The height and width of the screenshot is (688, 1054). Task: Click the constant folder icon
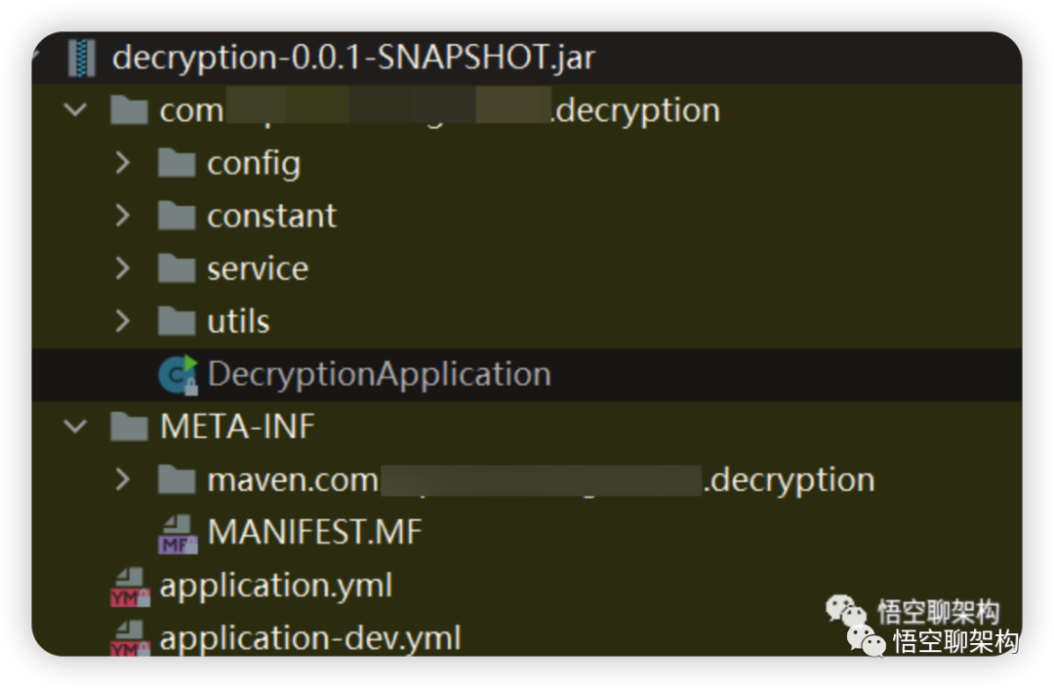click(177, 216)
